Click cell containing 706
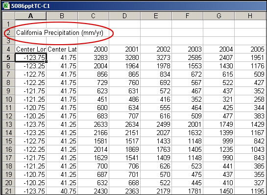Image resolution: width=267 pixels, height=195 pixels. pyautogui.click(x=124, y=167)
